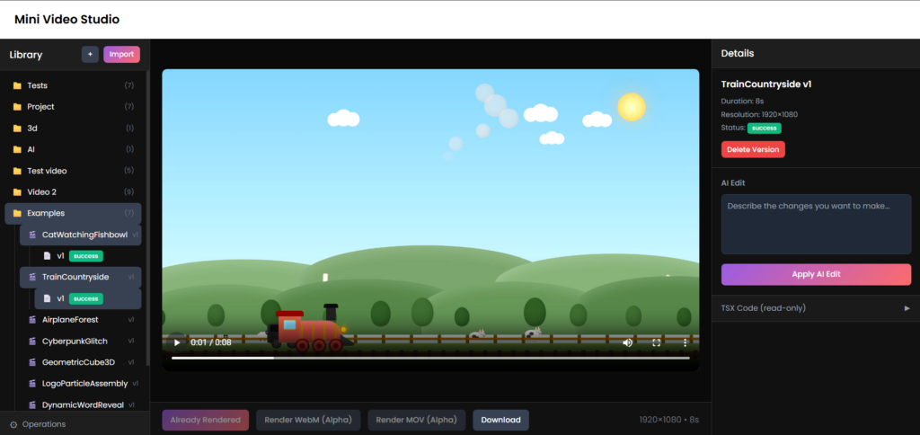Click the TrainCountryside v1 title in Details
This screenshot has height=435, width=920.
pos(765,84)
